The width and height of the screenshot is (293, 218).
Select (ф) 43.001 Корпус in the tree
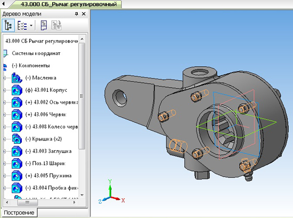pyautogui.click(x=46, y=90)
